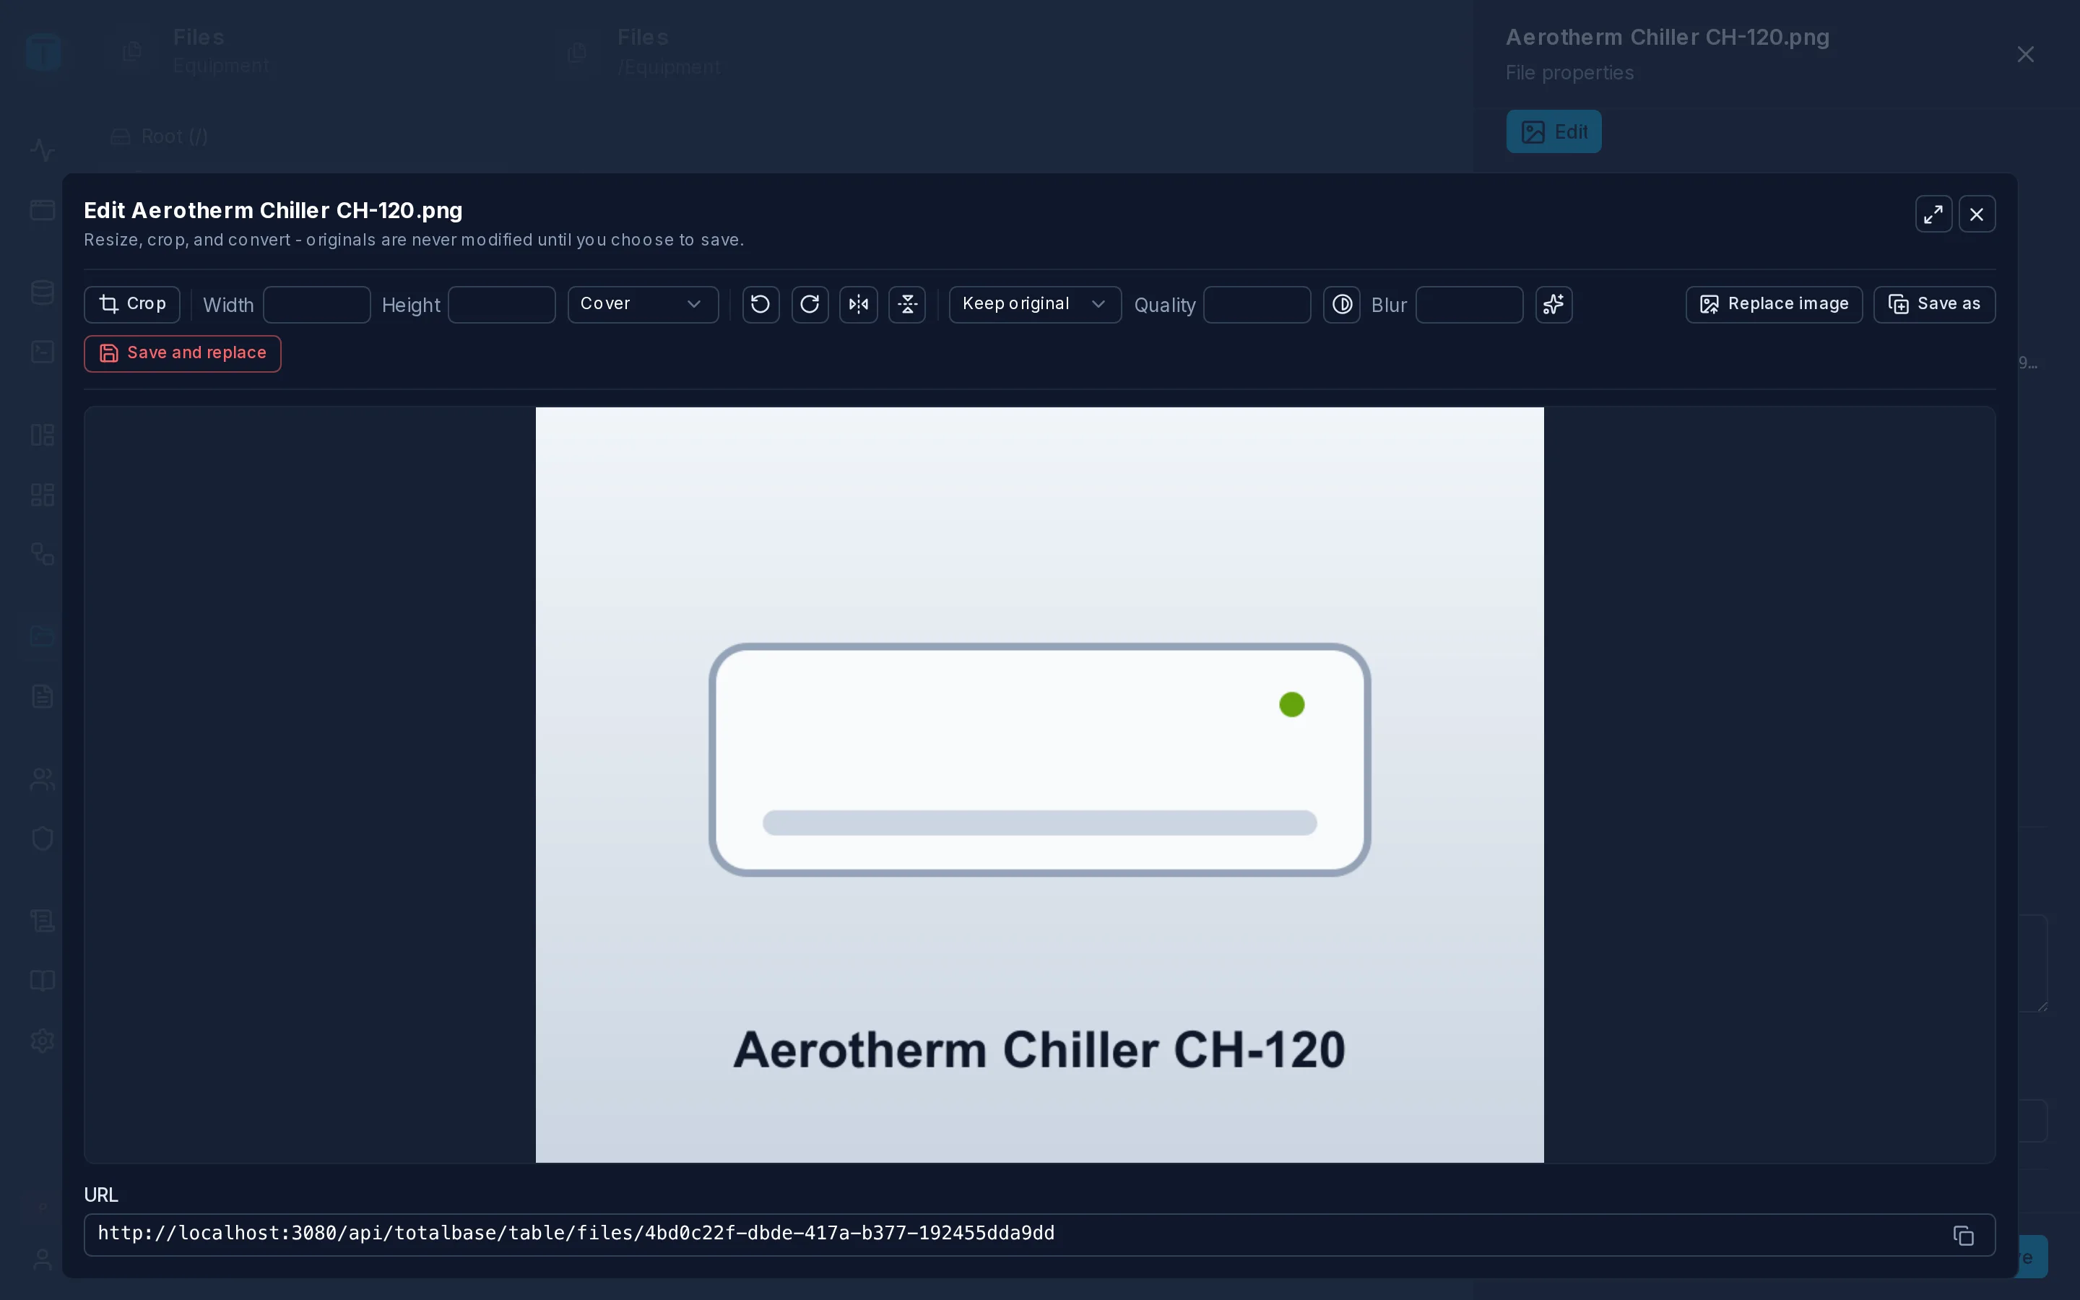Open book documentation icon in sidebar

tap(42, 981)
